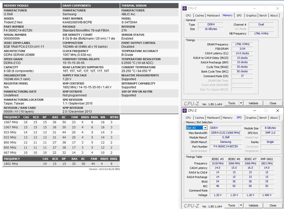Open Mainboard tab in lower CPU-Z window

point(213,118)
